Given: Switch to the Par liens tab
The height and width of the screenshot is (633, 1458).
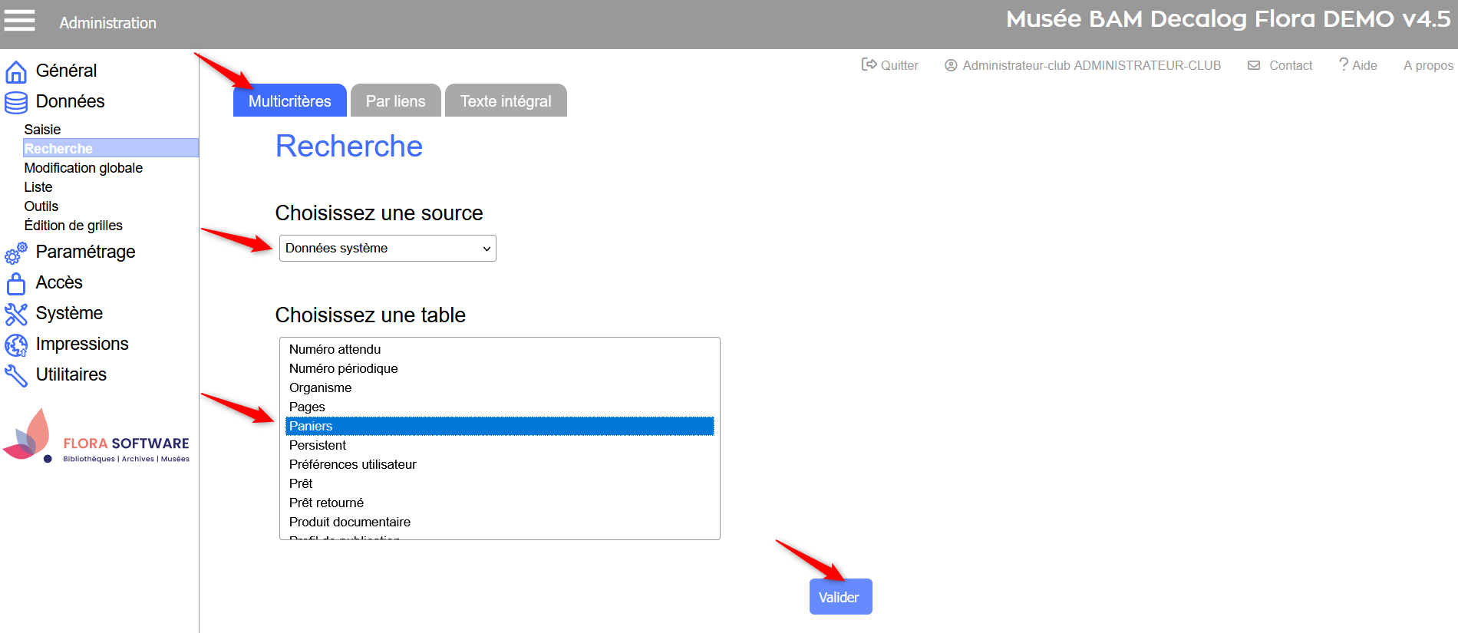Looking at the screenshot, I should (395, 101).
